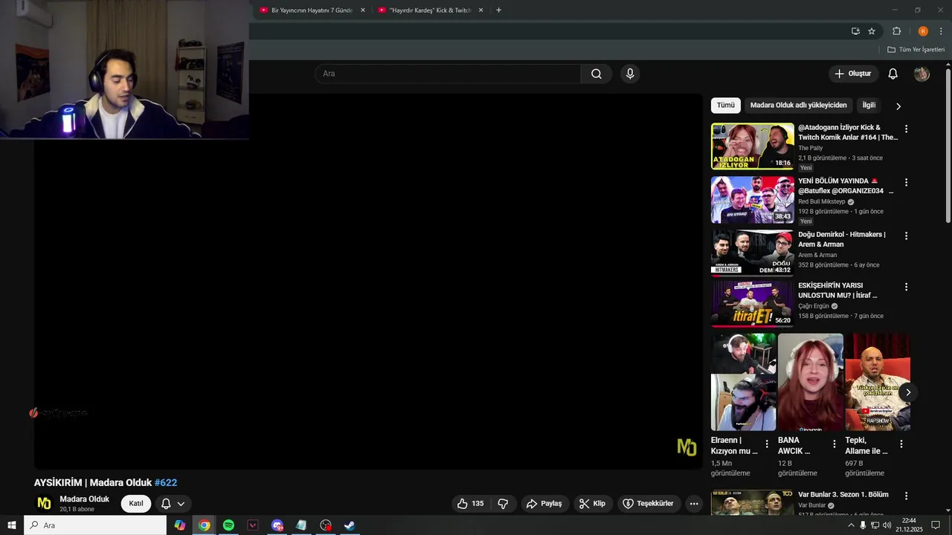This screenshot has height=535, width=952.
Task: Open Chrome's three-dot menu
Action: tap(942, 31)
